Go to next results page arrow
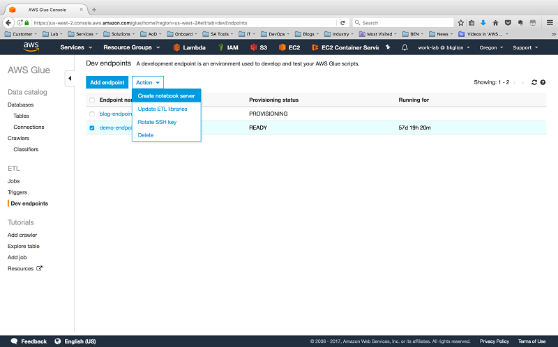Screen dimensions: 558x347 coord(522,82)
